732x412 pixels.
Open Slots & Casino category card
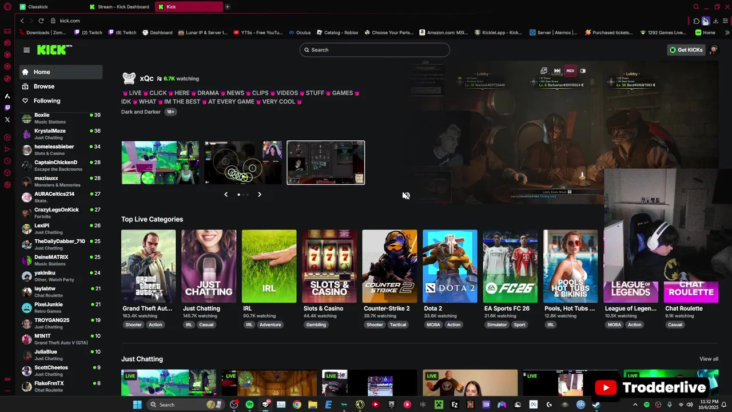coord(329,266)
